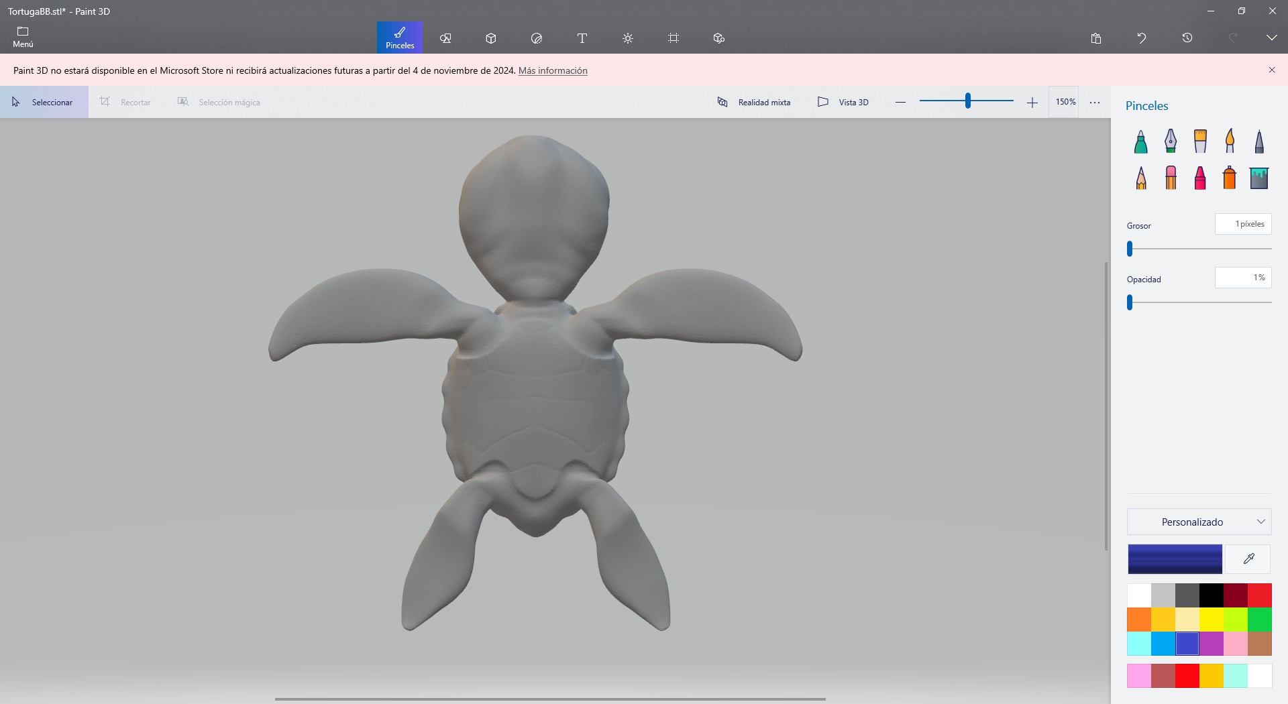Select the Watercolor brush
Image resolution: width=1288 pixels, height=704 pixels.
tap(1230, 141)
